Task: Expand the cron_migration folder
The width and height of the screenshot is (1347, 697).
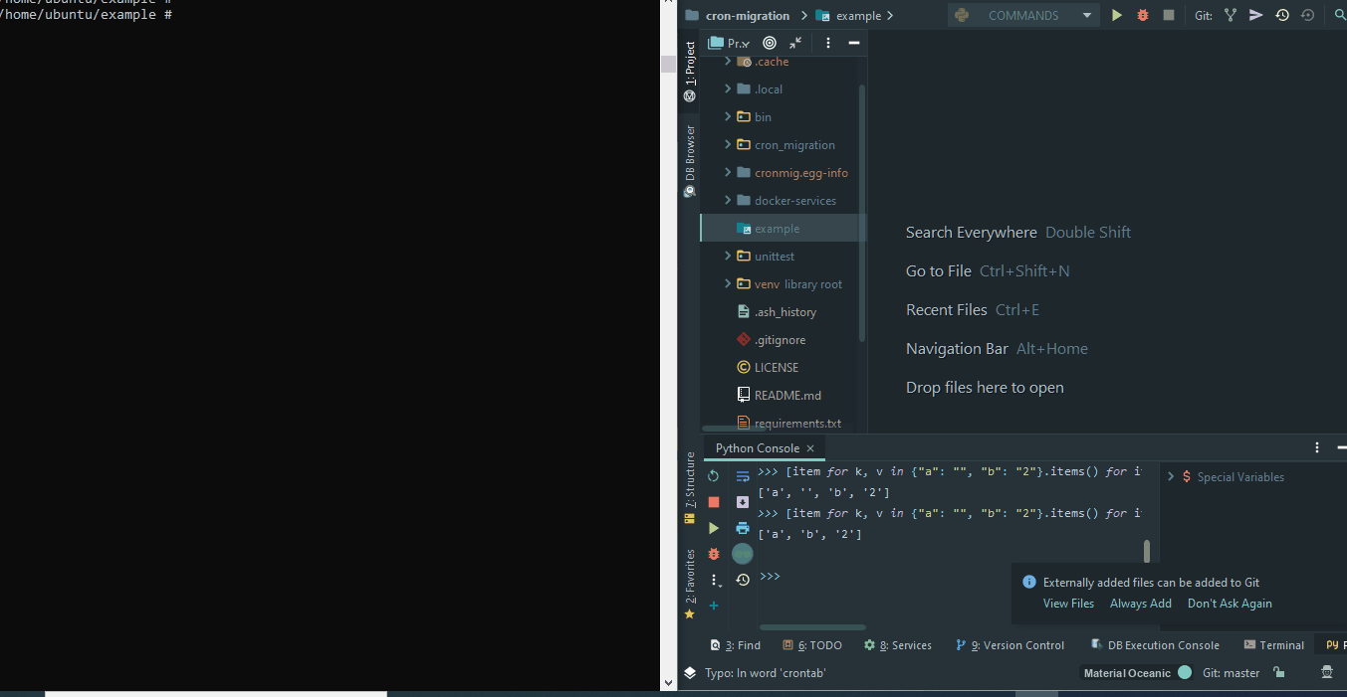Action: tap(728, 144)
